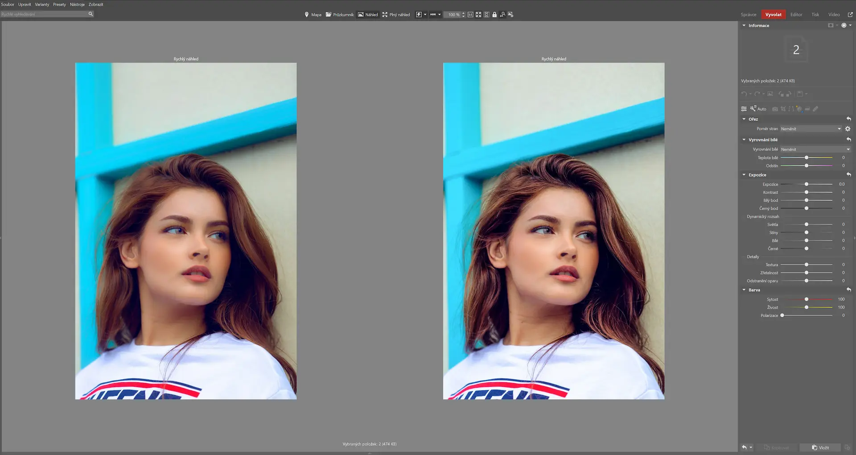The width and height of the screenshot is (856, 455).
Task: Click the 1:1 zoom icon
Action: (x=470, y=15)
